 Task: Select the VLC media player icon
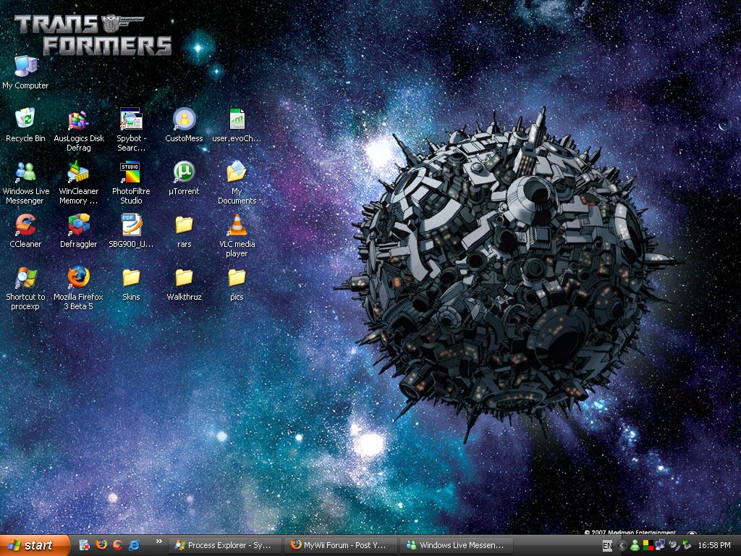pos(237,225)
